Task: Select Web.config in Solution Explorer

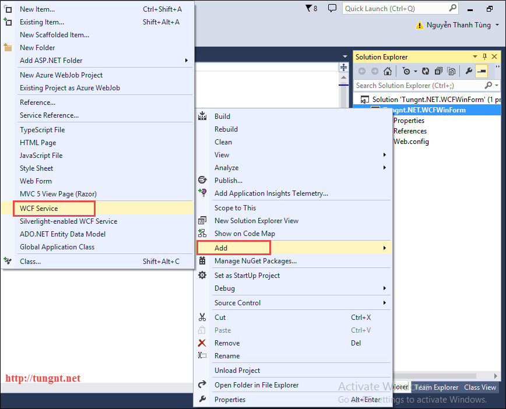Action: (411, 142)
